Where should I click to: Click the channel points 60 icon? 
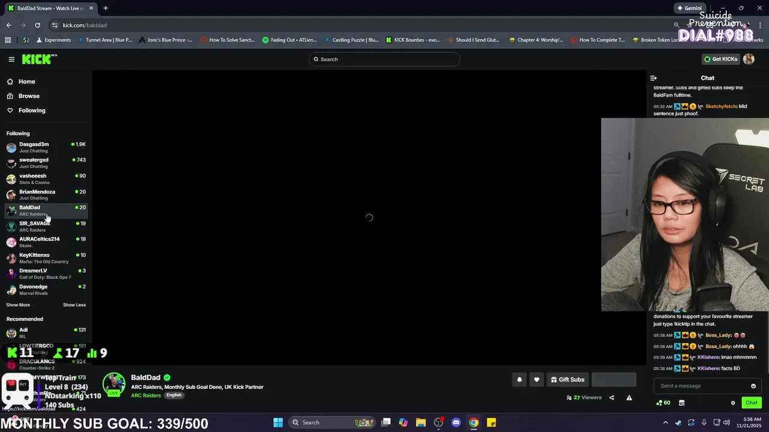coord(663,403)
